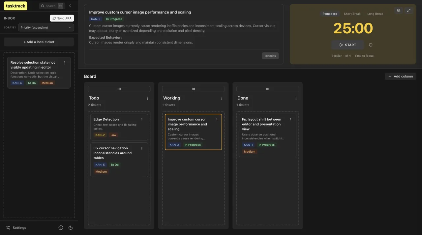Start the pomodoro timer
The image size is (422, 235).
click(x=347, y=45)
